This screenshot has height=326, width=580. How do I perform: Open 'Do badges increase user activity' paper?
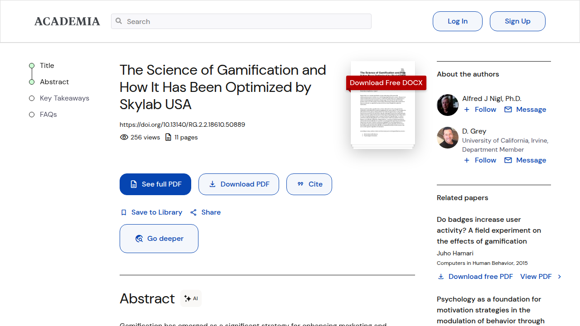click(489, 230)
